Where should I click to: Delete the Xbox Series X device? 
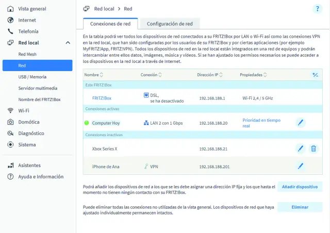313,148
